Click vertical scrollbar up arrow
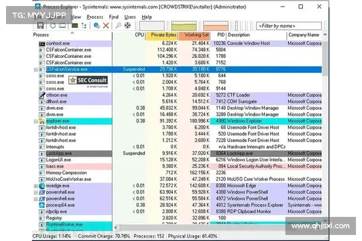 pyautogui.click(x=325, y=35)
